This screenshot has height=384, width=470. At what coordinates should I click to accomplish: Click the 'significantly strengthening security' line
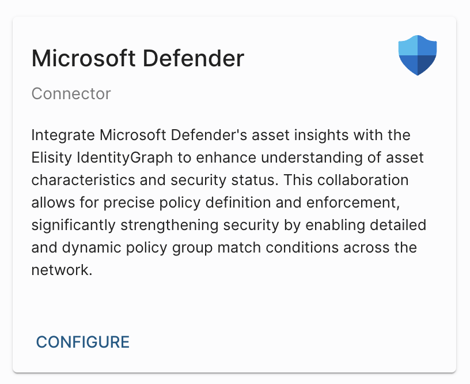coord(156,225)
